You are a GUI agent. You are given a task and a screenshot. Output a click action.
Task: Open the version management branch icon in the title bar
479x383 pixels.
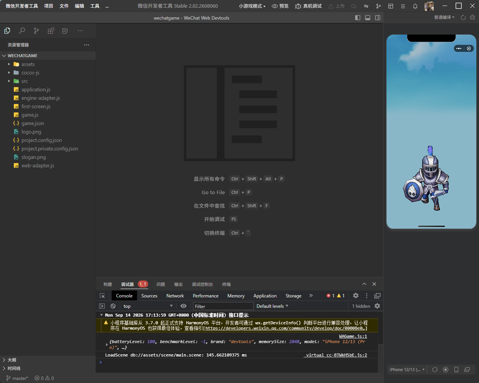pyautogui.click(x=378, y=6)
